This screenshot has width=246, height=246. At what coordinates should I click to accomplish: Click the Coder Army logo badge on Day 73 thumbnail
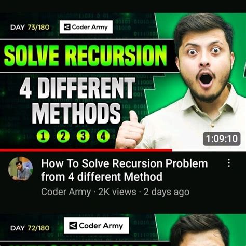tap(86, 27)
